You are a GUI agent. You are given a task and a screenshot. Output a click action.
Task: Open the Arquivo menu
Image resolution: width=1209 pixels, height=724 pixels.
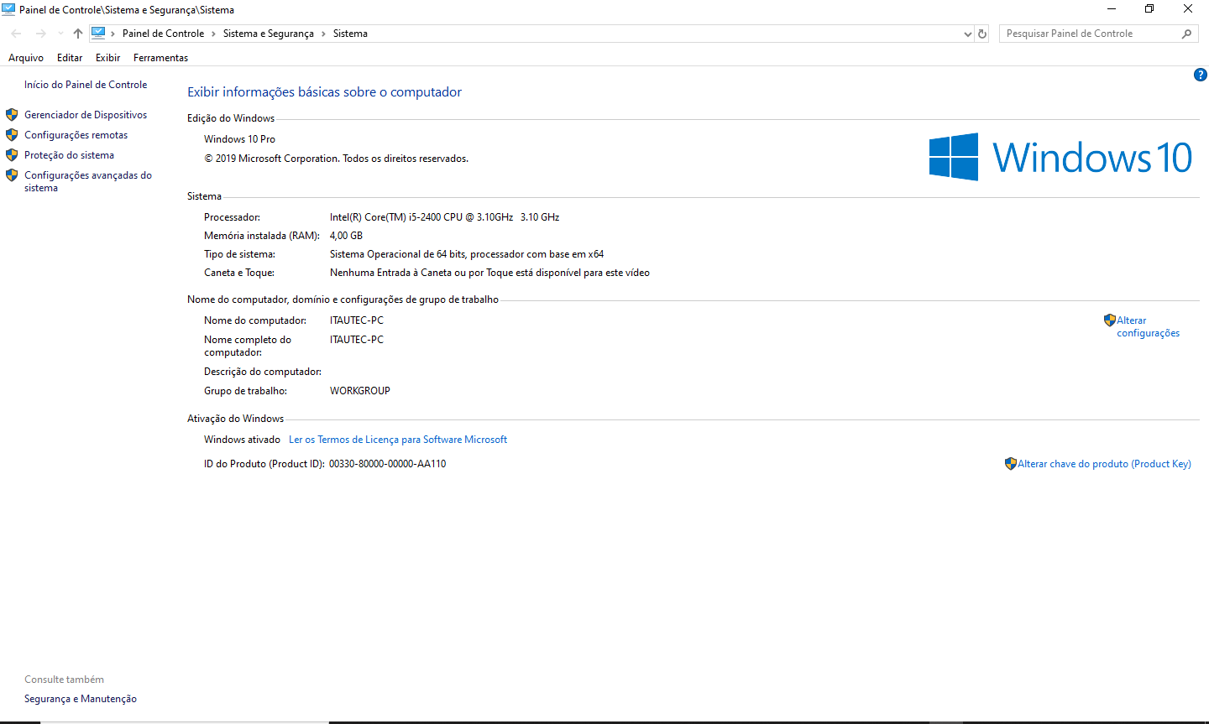[x=26, y=58]
